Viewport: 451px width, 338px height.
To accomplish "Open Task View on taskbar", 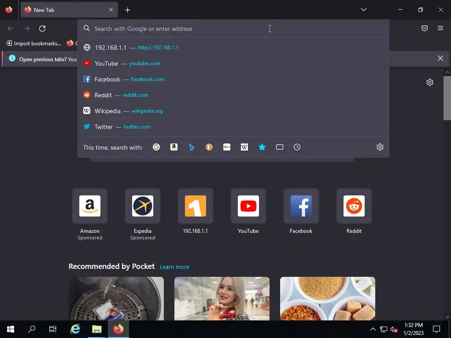I will [53, 329].
